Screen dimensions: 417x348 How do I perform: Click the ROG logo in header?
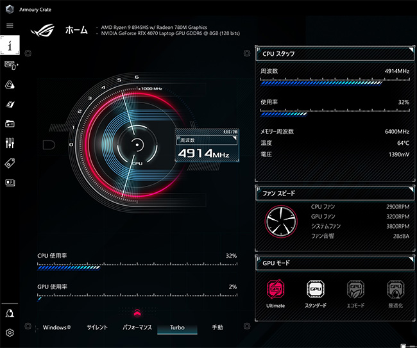pyautogui.click(x=42, y=30)
